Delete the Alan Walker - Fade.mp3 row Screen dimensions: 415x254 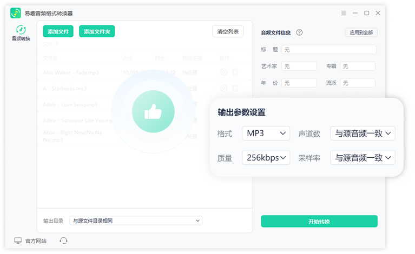pos(235,72)
